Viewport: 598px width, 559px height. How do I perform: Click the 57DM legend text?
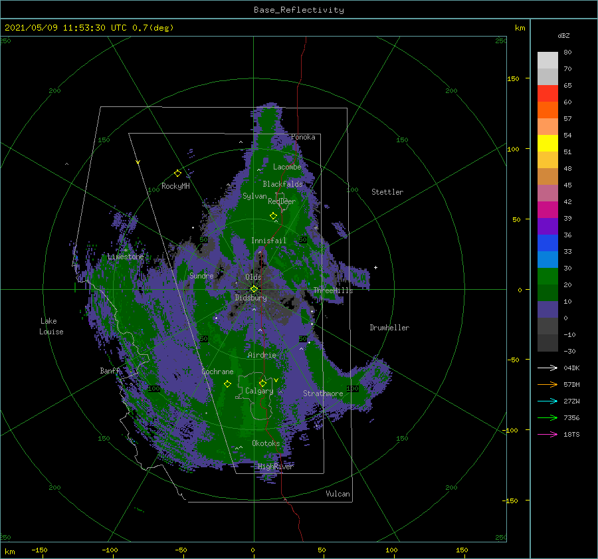pyautogui.click(x=571, y=385)
